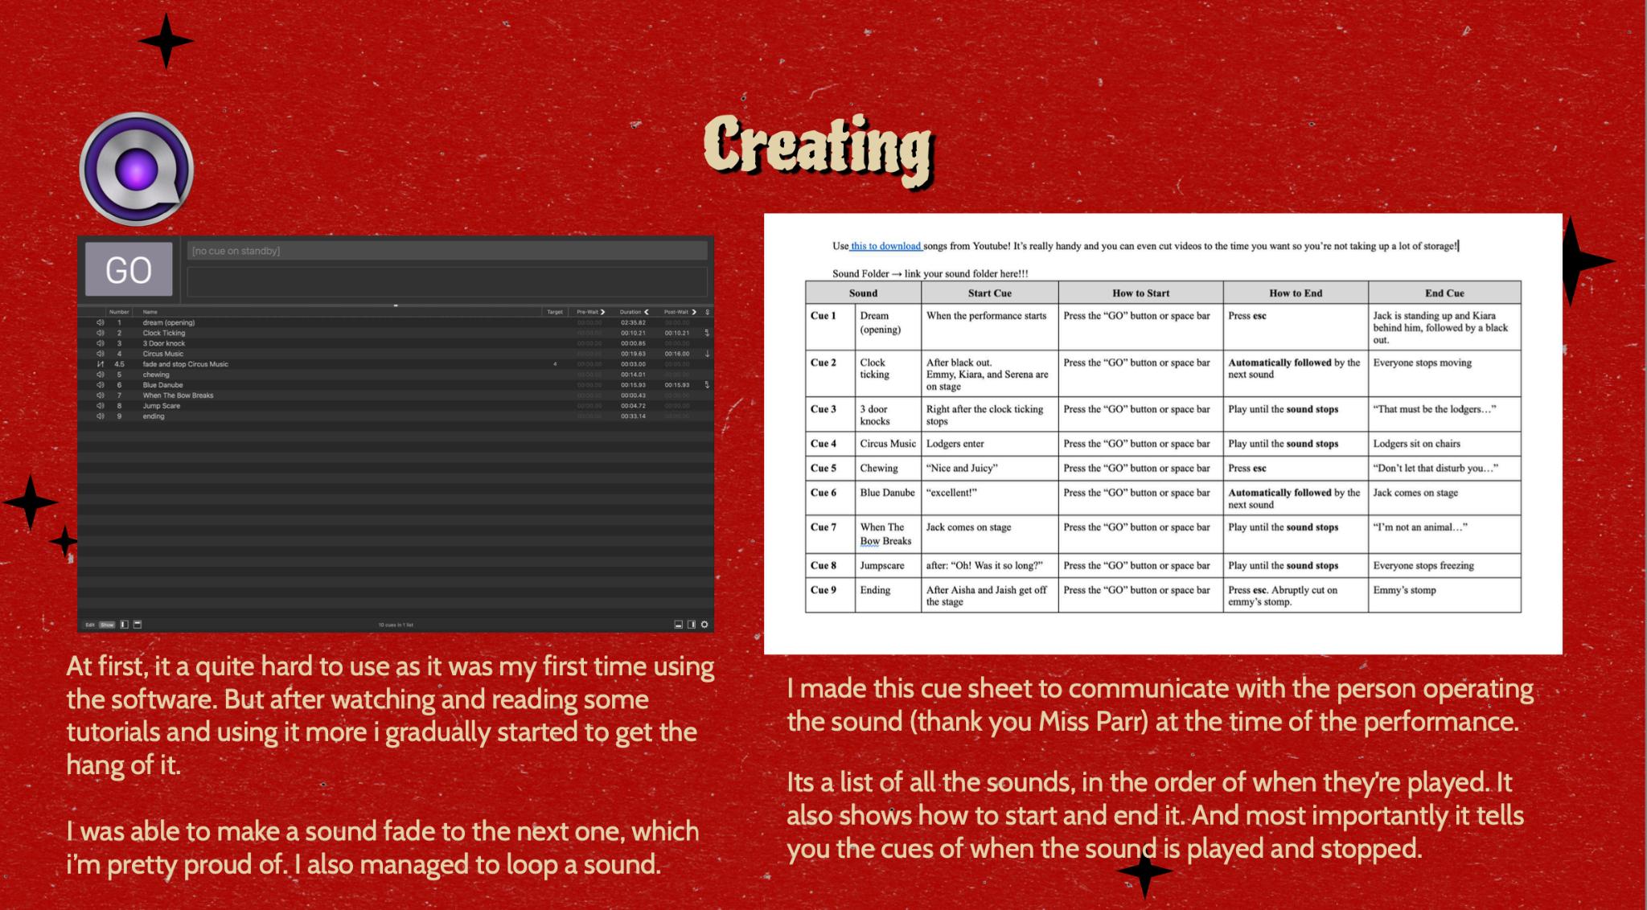Image resolution: width=1647 pixels, height=910 pixels.
Task: Click the Number column header
Action: 119,312
